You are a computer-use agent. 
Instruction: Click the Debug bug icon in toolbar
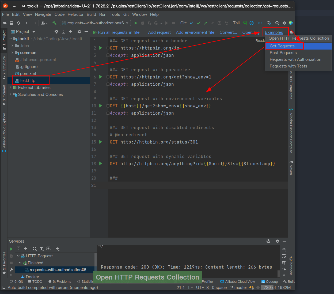coord(143,23)
